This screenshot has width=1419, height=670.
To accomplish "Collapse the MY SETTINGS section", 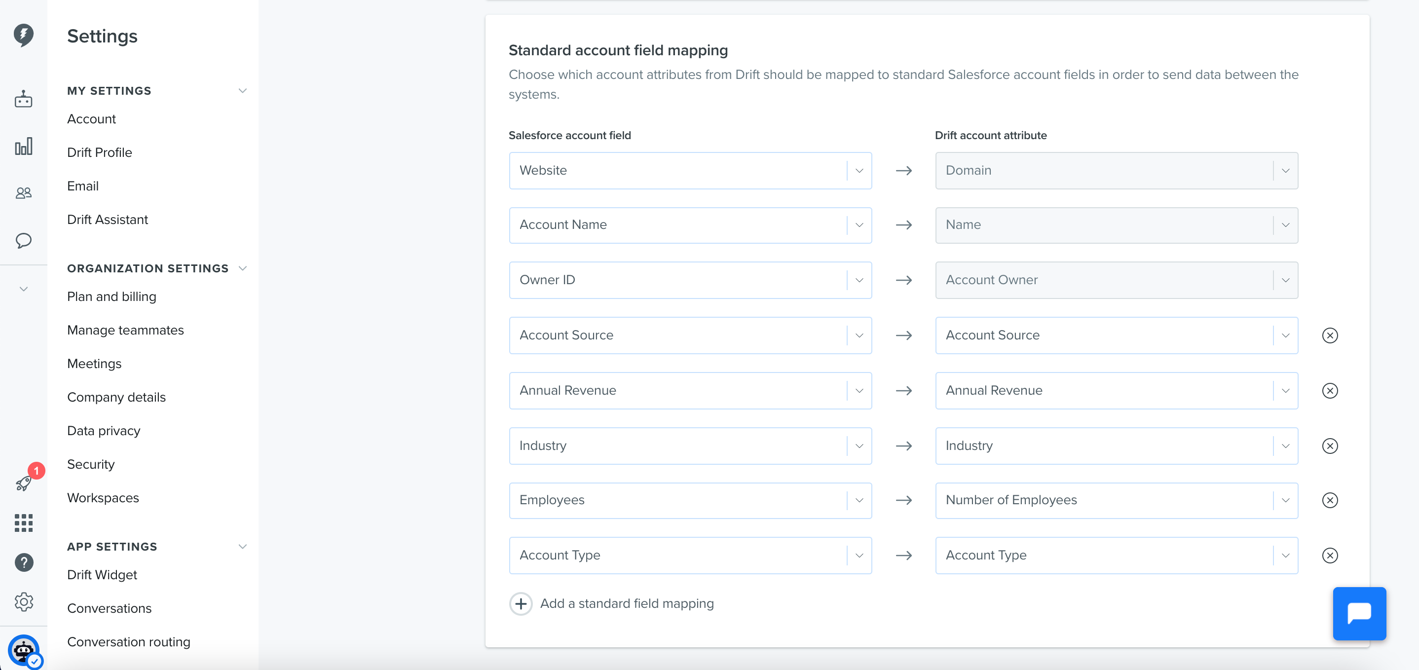I will tap(242, 91).
